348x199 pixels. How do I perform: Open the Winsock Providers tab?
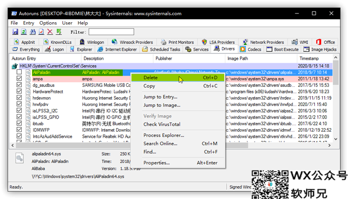(x=132, y=42)
